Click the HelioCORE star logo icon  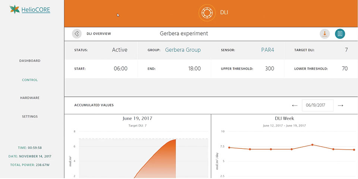(15, 10)
